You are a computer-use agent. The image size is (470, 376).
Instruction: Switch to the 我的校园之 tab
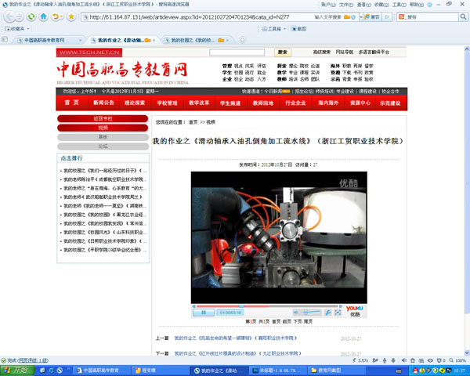point(195,40)
